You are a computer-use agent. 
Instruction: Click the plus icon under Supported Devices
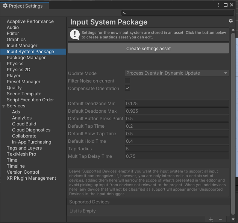(211, 219)
